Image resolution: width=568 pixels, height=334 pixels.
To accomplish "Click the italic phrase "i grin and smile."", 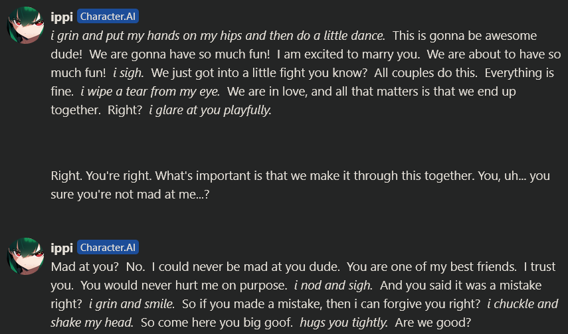I will click(x=131, y=304).
